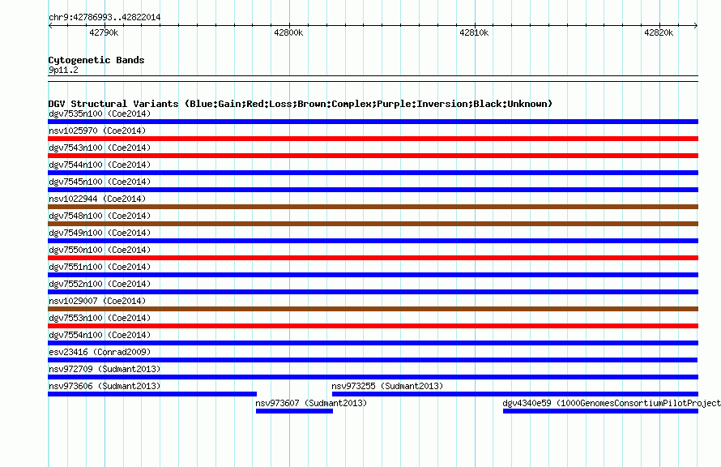Screen dimensions: 721x467
Task: Select the blue dgv4340e59 bar
Action: point(600,411)
